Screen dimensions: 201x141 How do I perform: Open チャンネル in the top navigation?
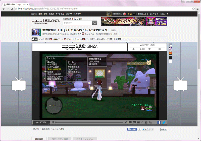(x=60, y=14)
